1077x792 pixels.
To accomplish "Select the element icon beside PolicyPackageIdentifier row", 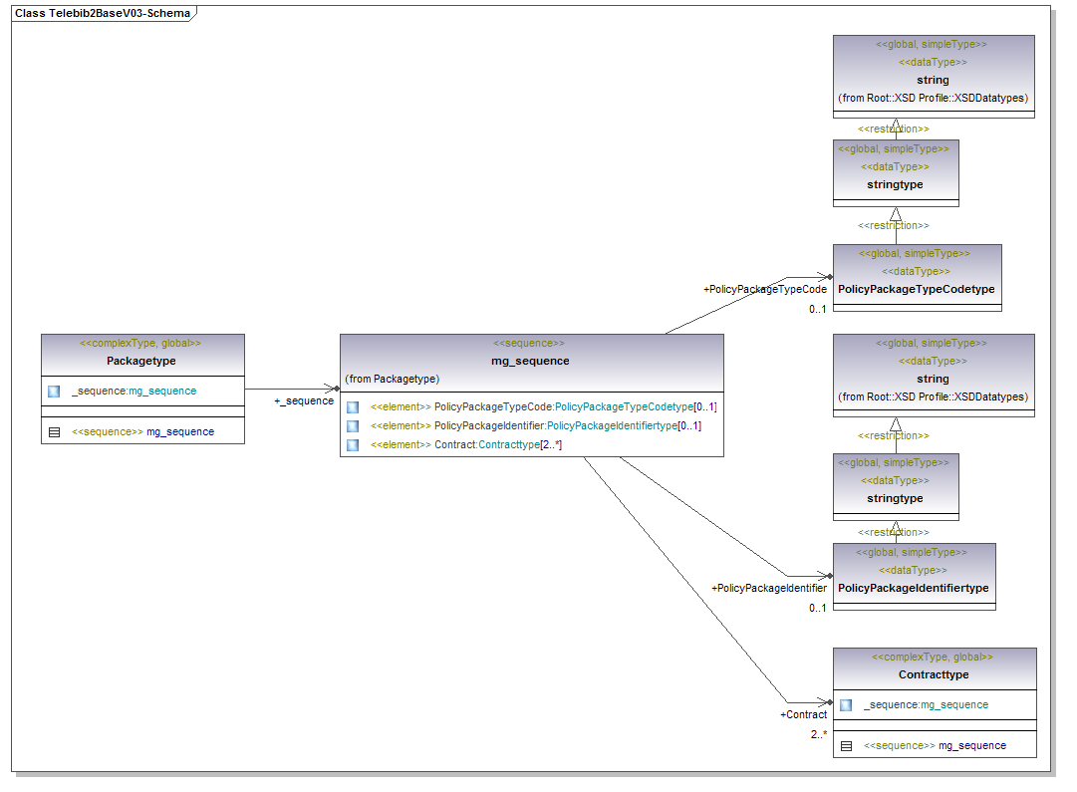I will [353, 426].
